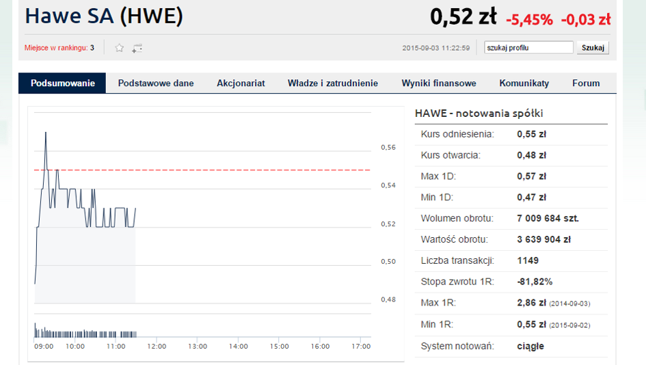Click the ranking number 3

(x=92, y=48)
